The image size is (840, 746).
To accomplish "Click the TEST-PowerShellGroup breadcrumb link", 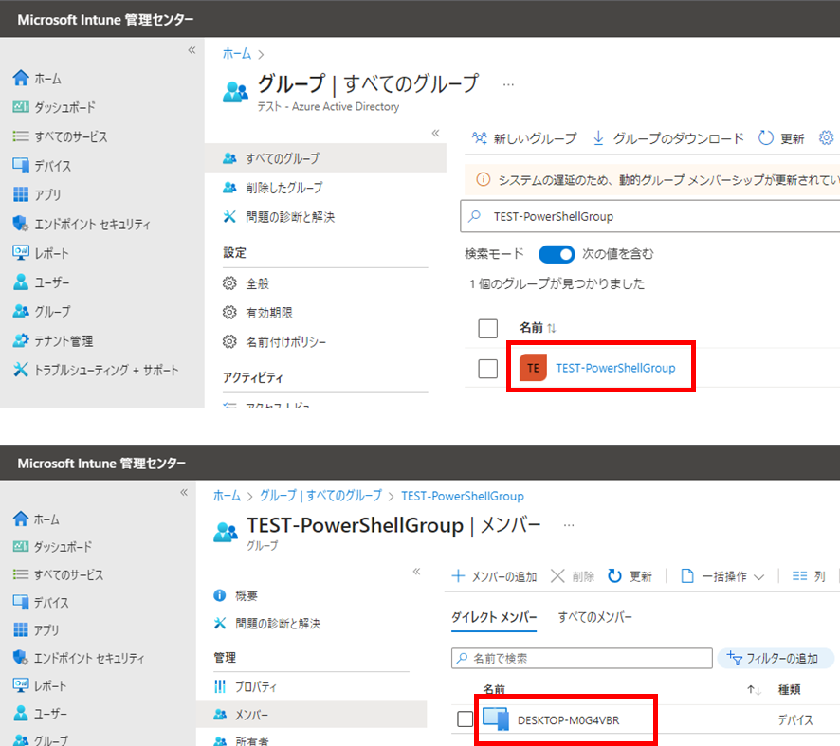I will point(463,496).
